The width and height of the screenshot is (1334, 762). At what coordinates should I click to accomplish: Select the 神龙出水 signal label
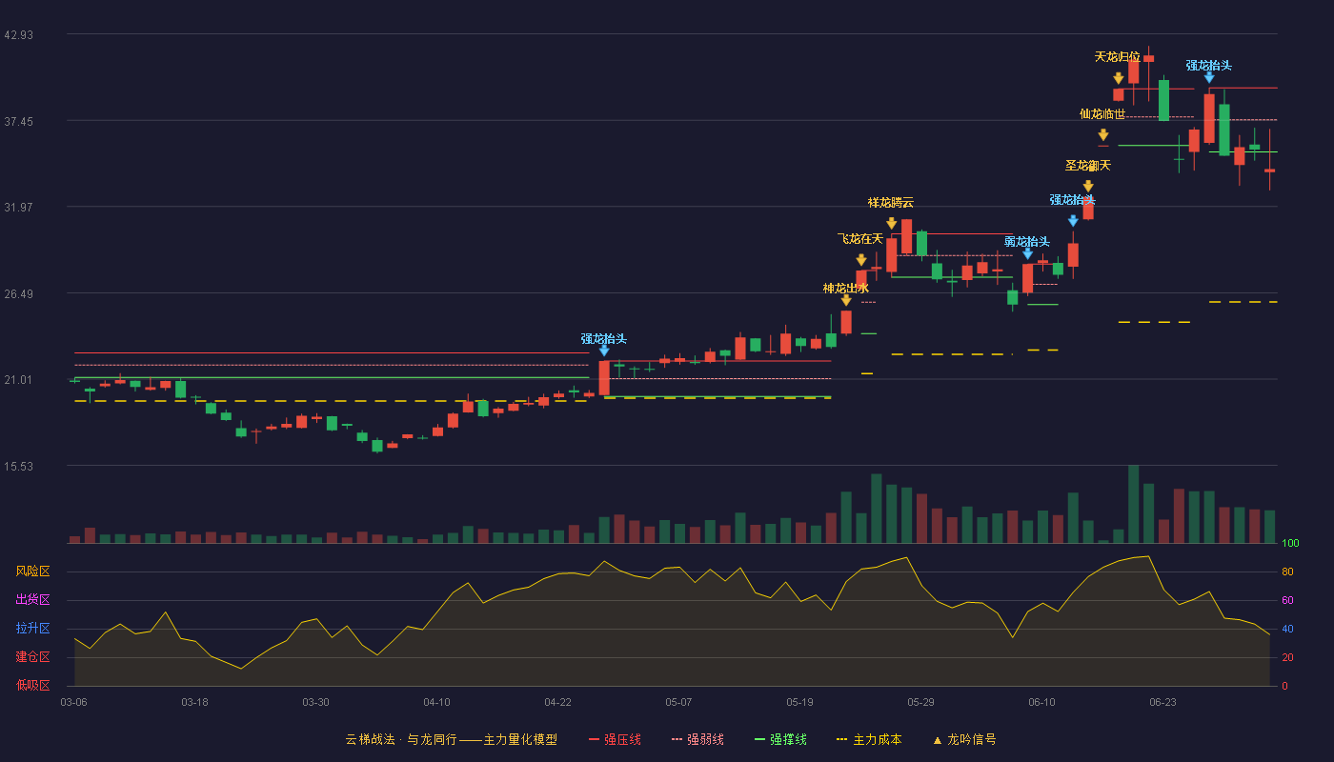click(x=846, y=288)
